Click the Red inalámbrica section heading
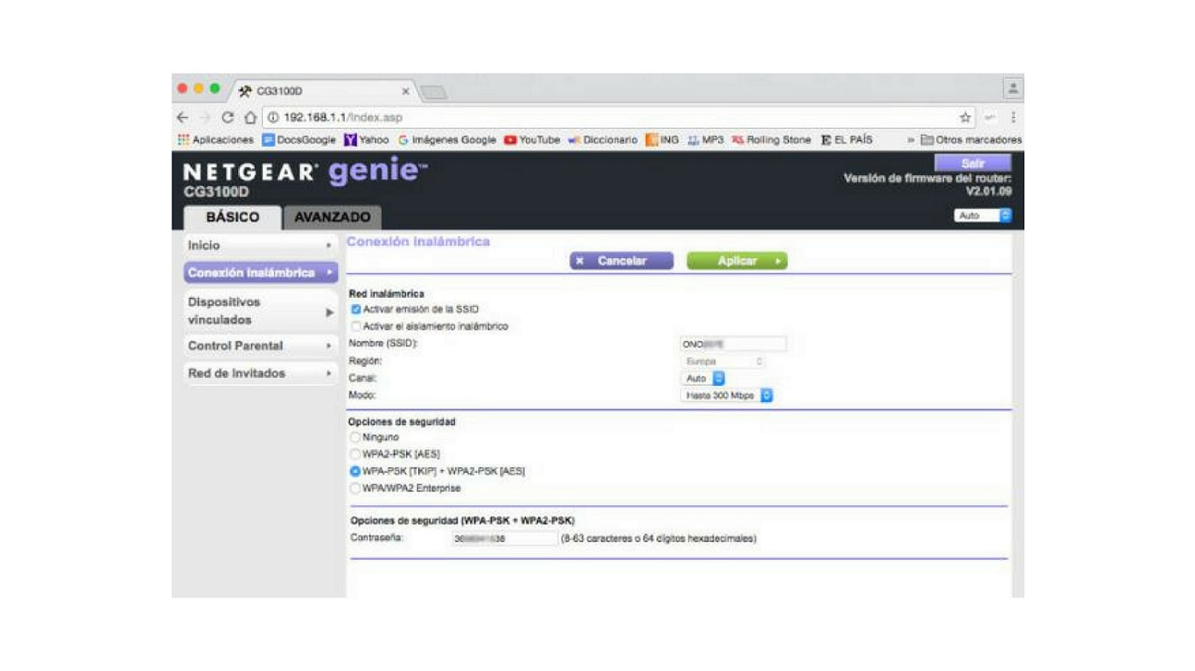Screen dimensions: 1195x671 point(387,294)
